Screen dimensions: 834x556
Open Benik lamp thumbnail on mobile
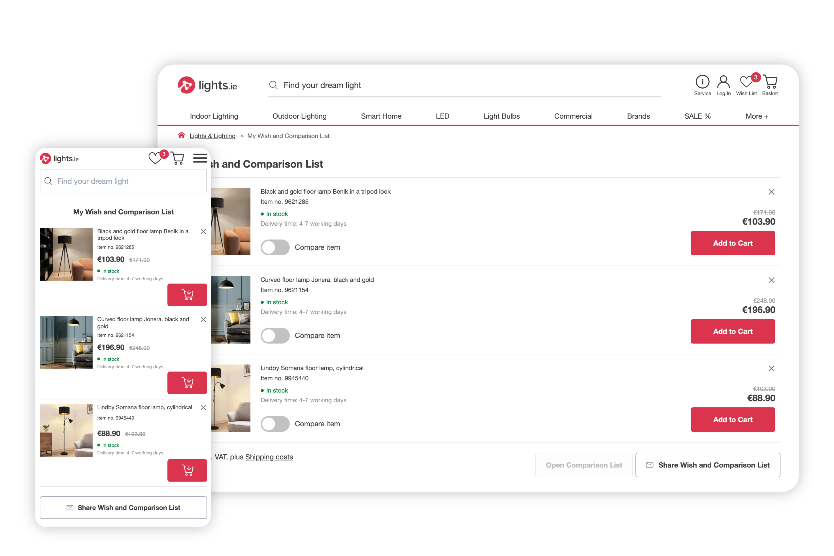pos(66,254)
